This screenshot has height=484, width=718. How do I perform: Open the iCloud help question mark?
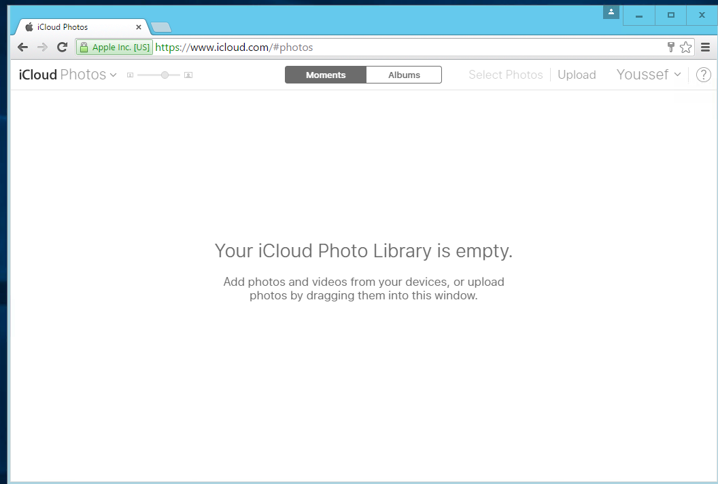pos(703,75)
